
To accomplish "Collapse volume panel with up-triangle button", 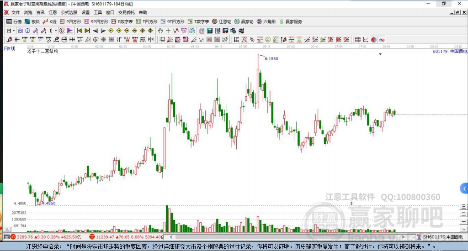I will (7, 229).
